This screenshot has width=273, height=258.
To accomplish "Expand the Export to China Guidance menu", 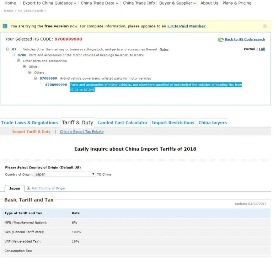I will (x=50, y=3).
